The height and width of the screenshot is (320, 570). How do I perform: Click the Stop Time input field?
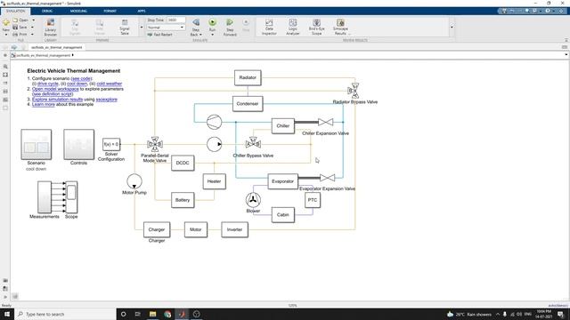(176, 20)
